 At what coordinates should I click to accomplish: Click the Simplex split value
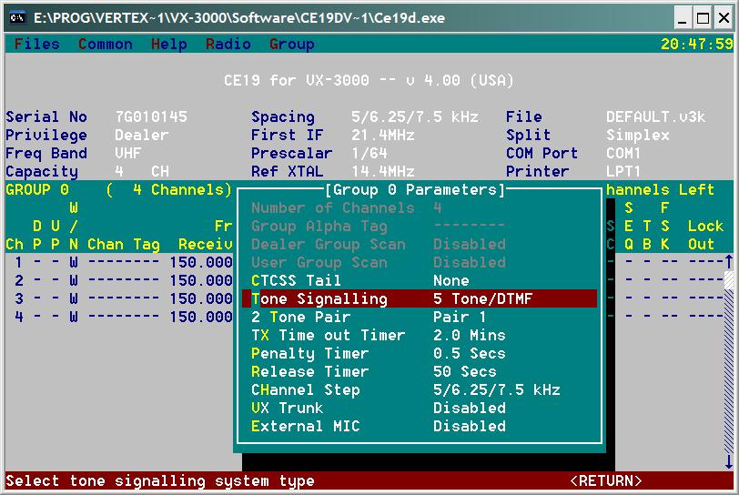(x=638, y=135)
